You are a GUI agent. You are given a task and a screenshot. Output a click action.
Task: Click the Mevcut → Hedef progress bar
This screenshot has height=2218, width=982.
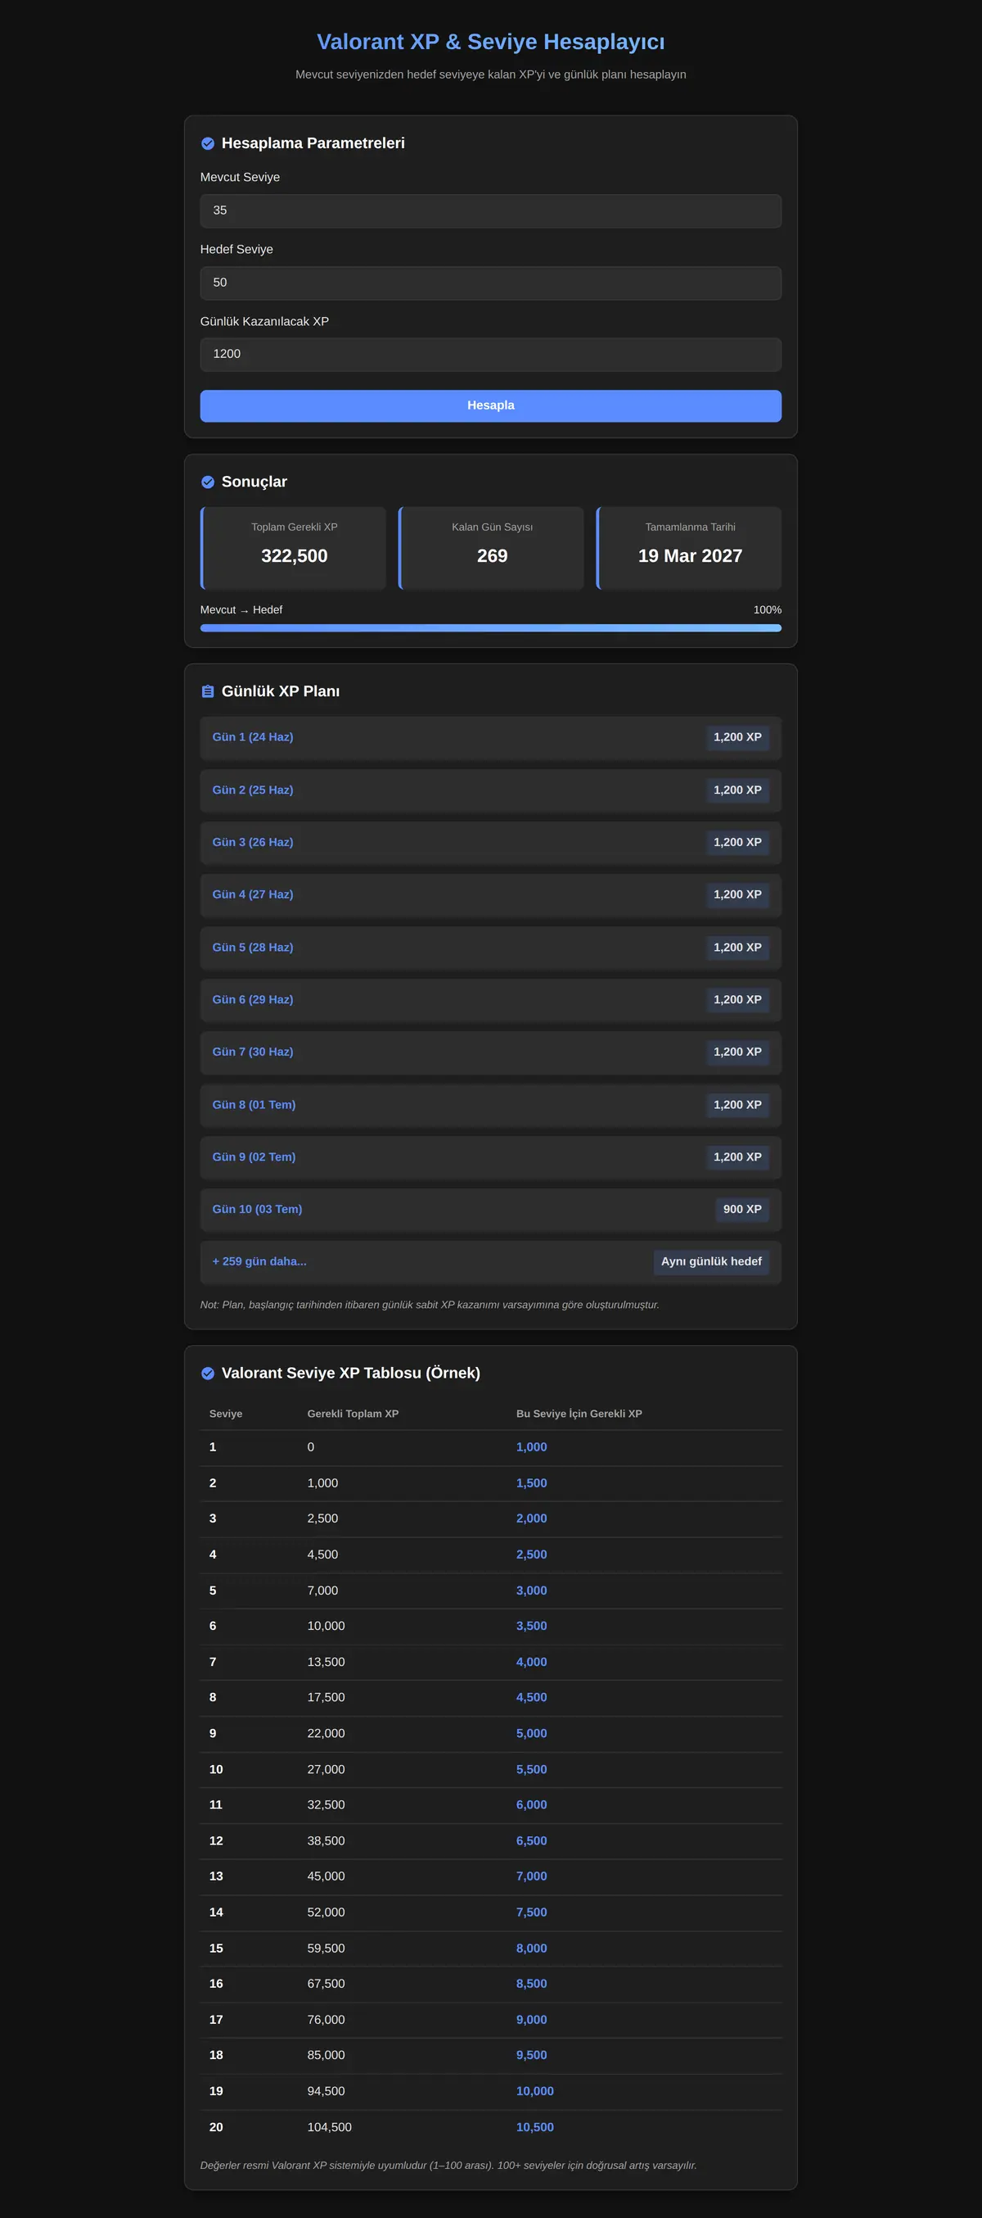coord(491,628)
